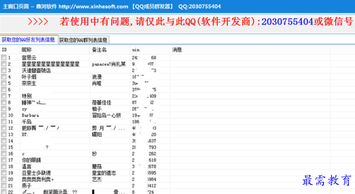
Task: Check the checkbox for row 14
Action: [x=3, y=140]
